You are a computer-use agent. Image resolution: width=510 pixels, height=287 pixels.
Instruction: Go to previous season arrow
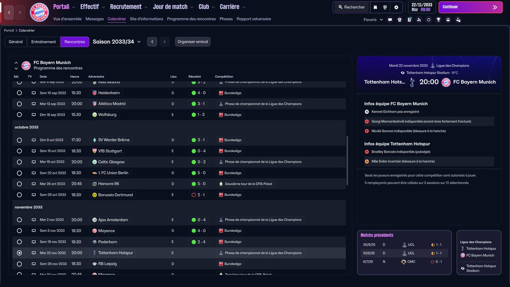pos(152,42)
